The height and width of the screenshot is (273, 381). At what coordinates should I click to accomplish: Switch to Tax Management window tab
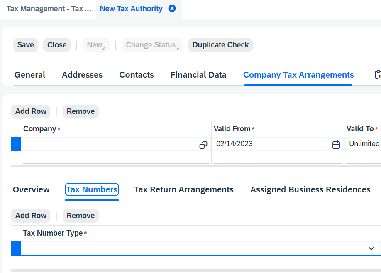(49, 9)
